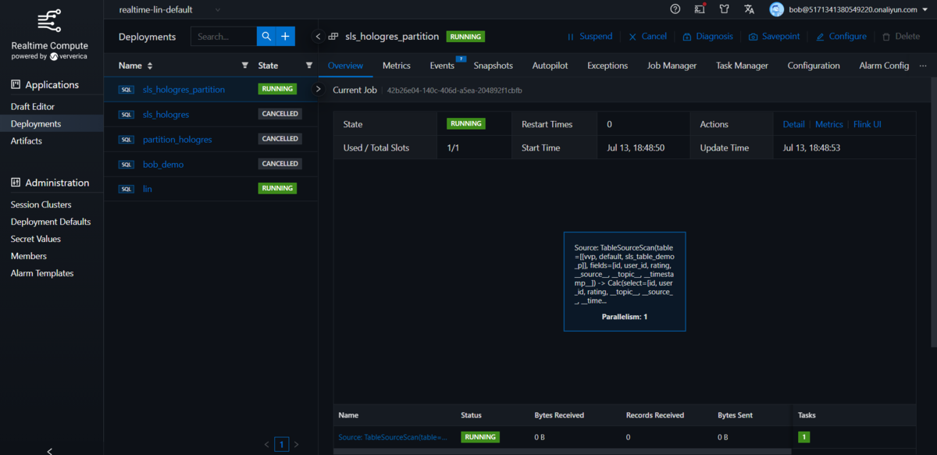Viewport: 937px width, 455px height.
Task: Open Members in sidebar
Action: 29,256
